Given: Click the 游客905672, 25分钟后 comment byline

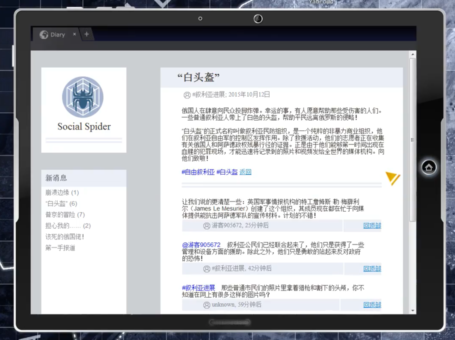Looking at the screenshot, I should (240, 225).
